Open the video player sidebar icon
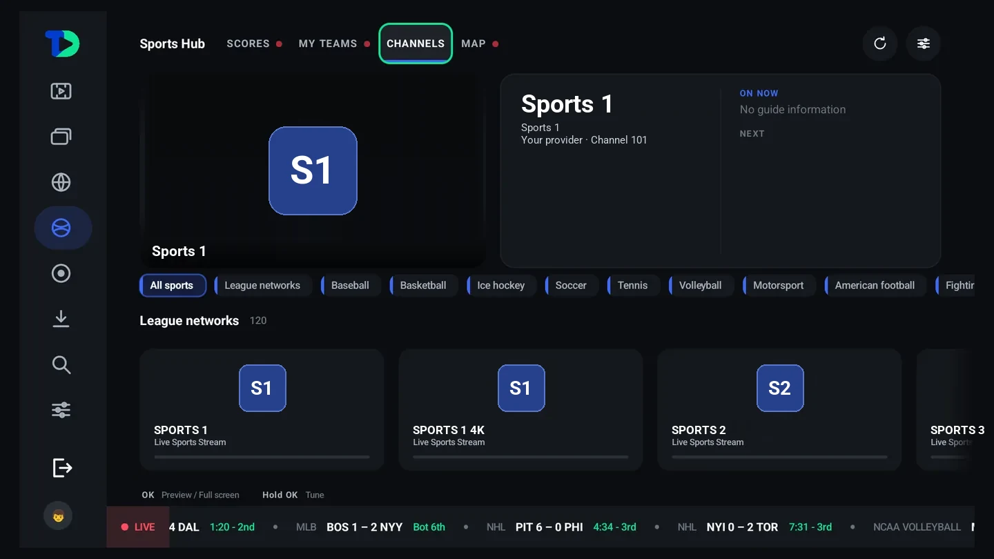Screen dimensions: 994x559 coord(61,91)
